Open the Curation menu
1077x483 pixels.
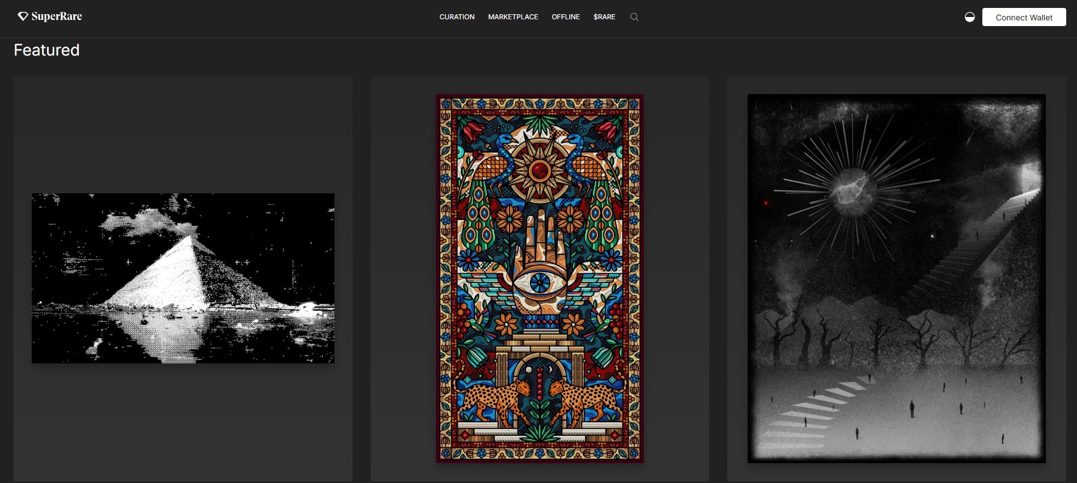(x=457, y=17)
